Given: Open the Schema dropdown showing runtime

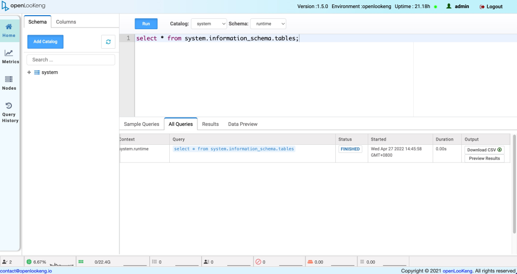Looking at the screenshot, I should pos(268,24).
